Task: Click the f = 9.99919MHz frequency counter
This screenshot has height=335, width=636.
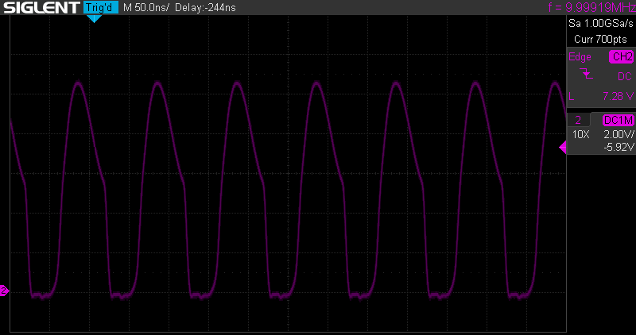Action: 591,7
